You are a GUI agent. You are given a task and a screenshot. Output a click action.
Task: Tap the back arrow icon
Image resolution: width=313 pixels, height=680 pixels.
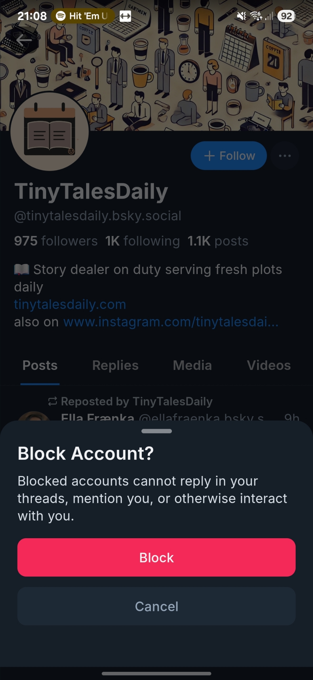point(24,40)
